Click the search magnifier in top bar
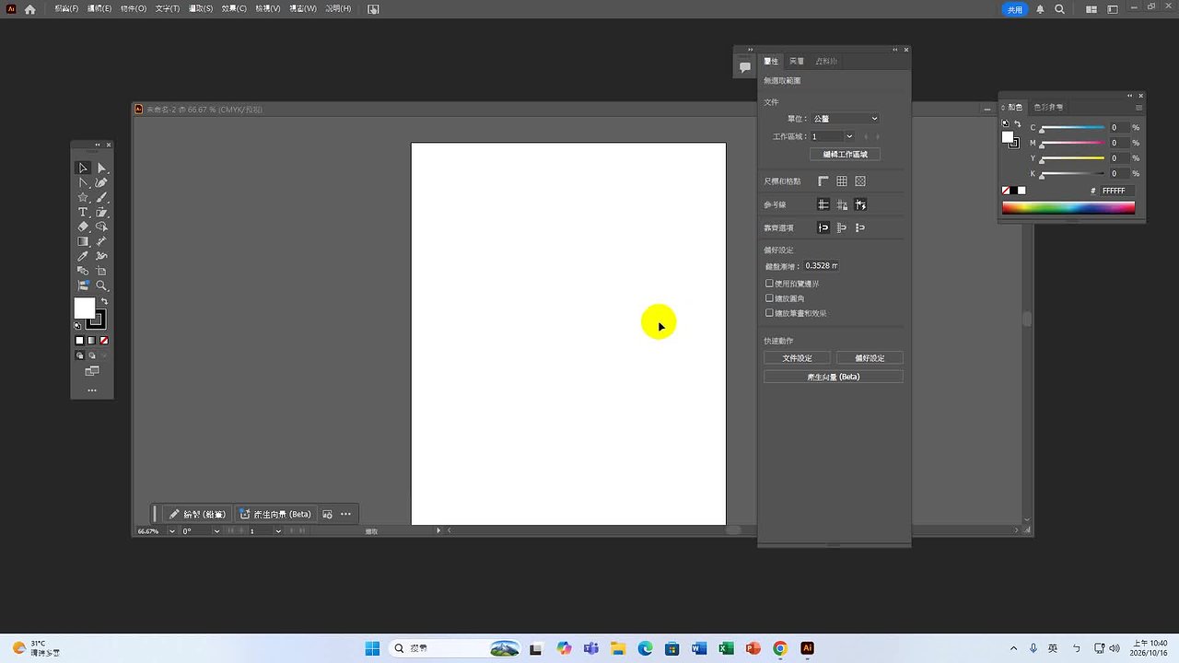 click(1059, 9)
